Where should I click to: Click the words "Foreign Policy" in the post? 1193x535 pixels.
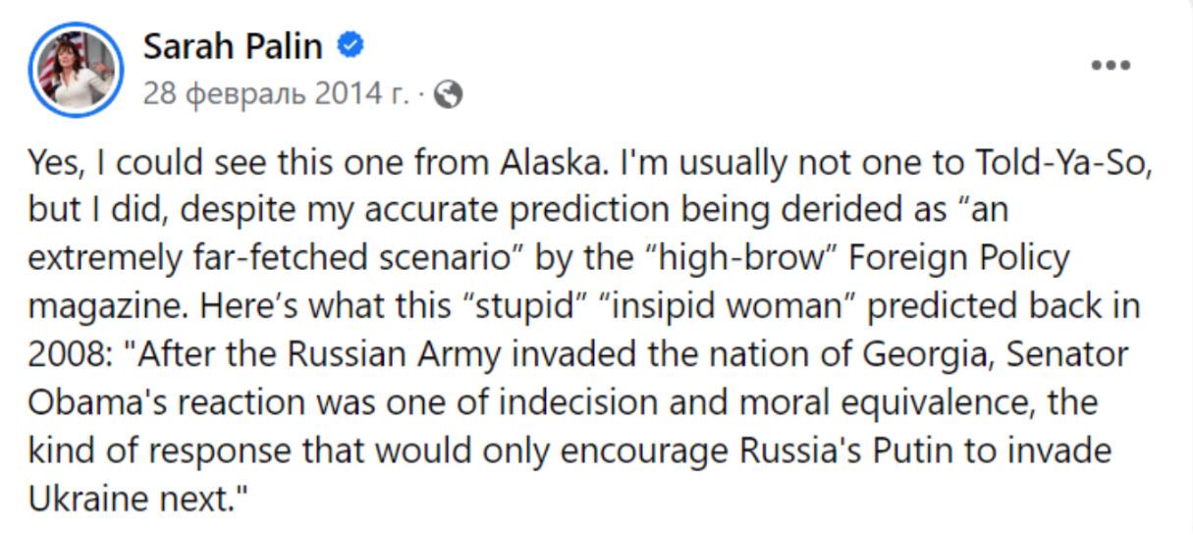point(958,258)
